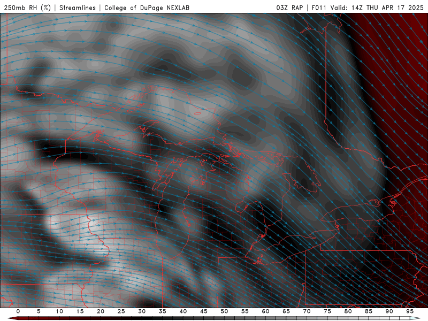The height and width of the screenshot is (321, 428).
Task: Click 'Valid: 14Z THU APR 17 2025' text
Action: 377,7
